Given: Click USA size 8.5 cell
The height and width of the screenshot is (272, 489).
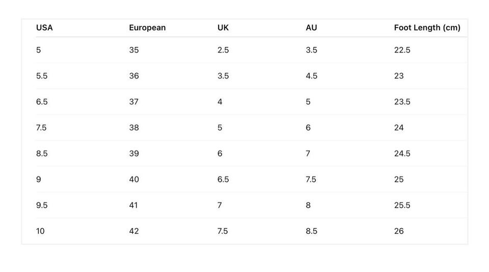Looking at the screenshot, I should [x=42, y=154].
